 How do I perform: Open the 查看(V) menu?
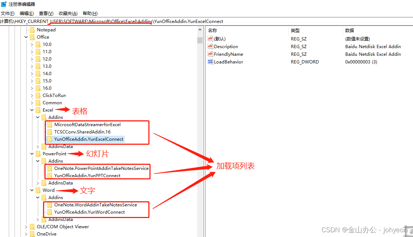click(x=46, y=13)
